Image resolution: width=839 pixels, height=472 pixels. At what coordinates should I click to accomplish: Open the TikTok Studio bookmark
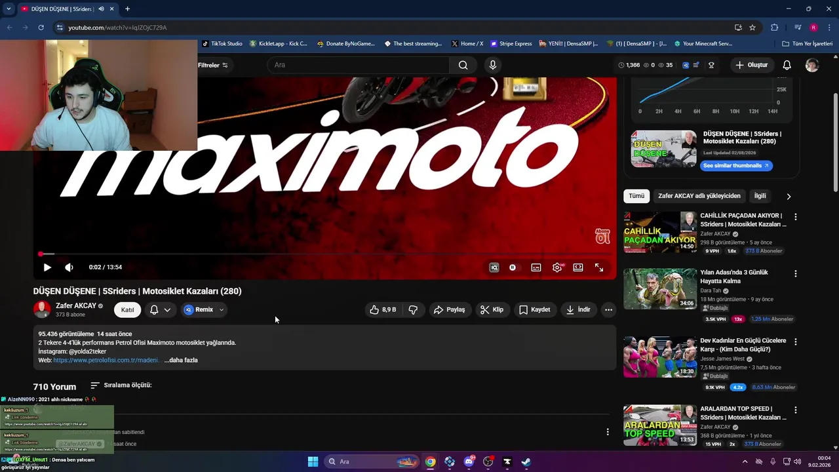pos(222,44)
